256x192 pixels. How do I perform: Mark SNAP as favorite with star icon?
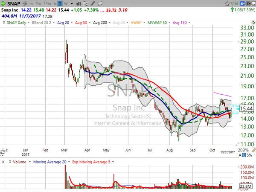pos(227,3)
